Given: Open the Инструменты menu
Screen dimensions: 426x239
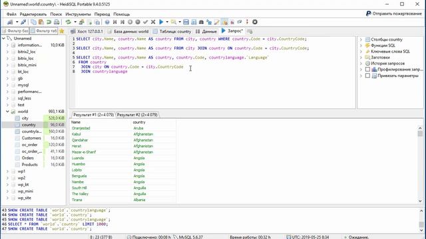Looking at the screenshot, I should click(79, 14).
